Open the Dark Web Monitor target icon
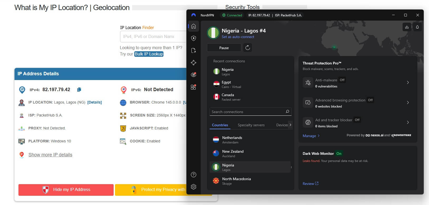The width and height of the screenshot is (429, 205). click(x=194, y=75)
